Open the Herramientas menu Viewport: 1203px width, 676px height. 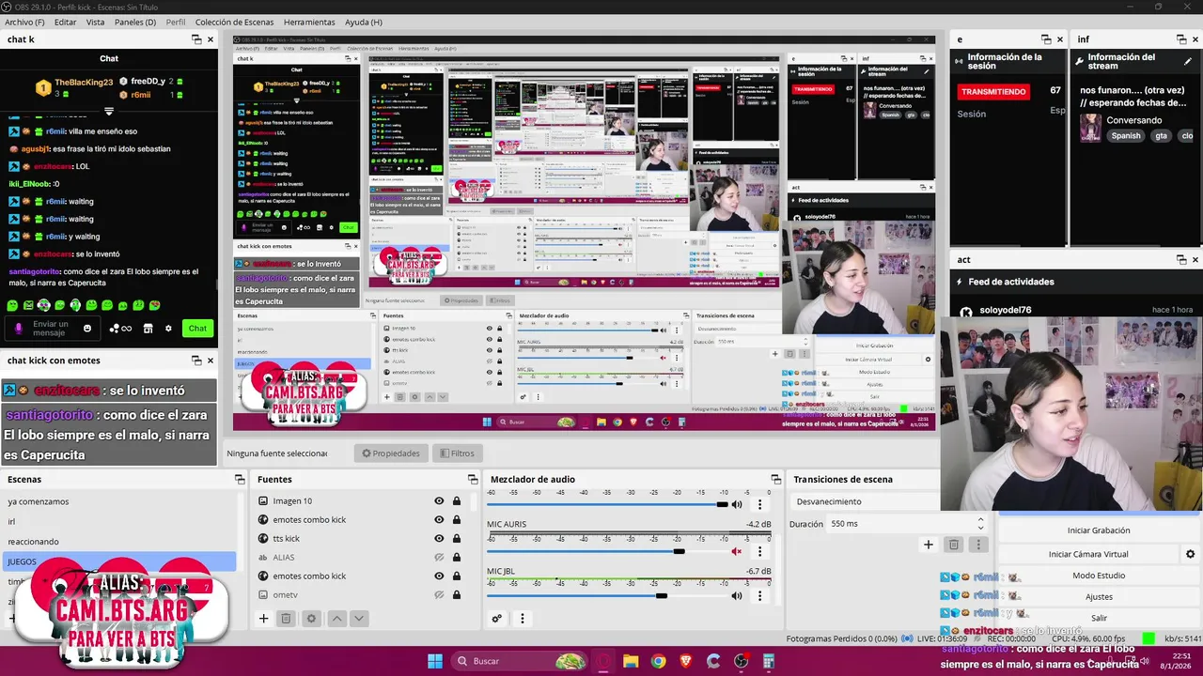[308, 22]
